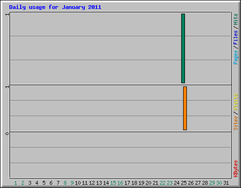
Task: Click day label '28' on the x-axis
Action: (x=205, y=183)
